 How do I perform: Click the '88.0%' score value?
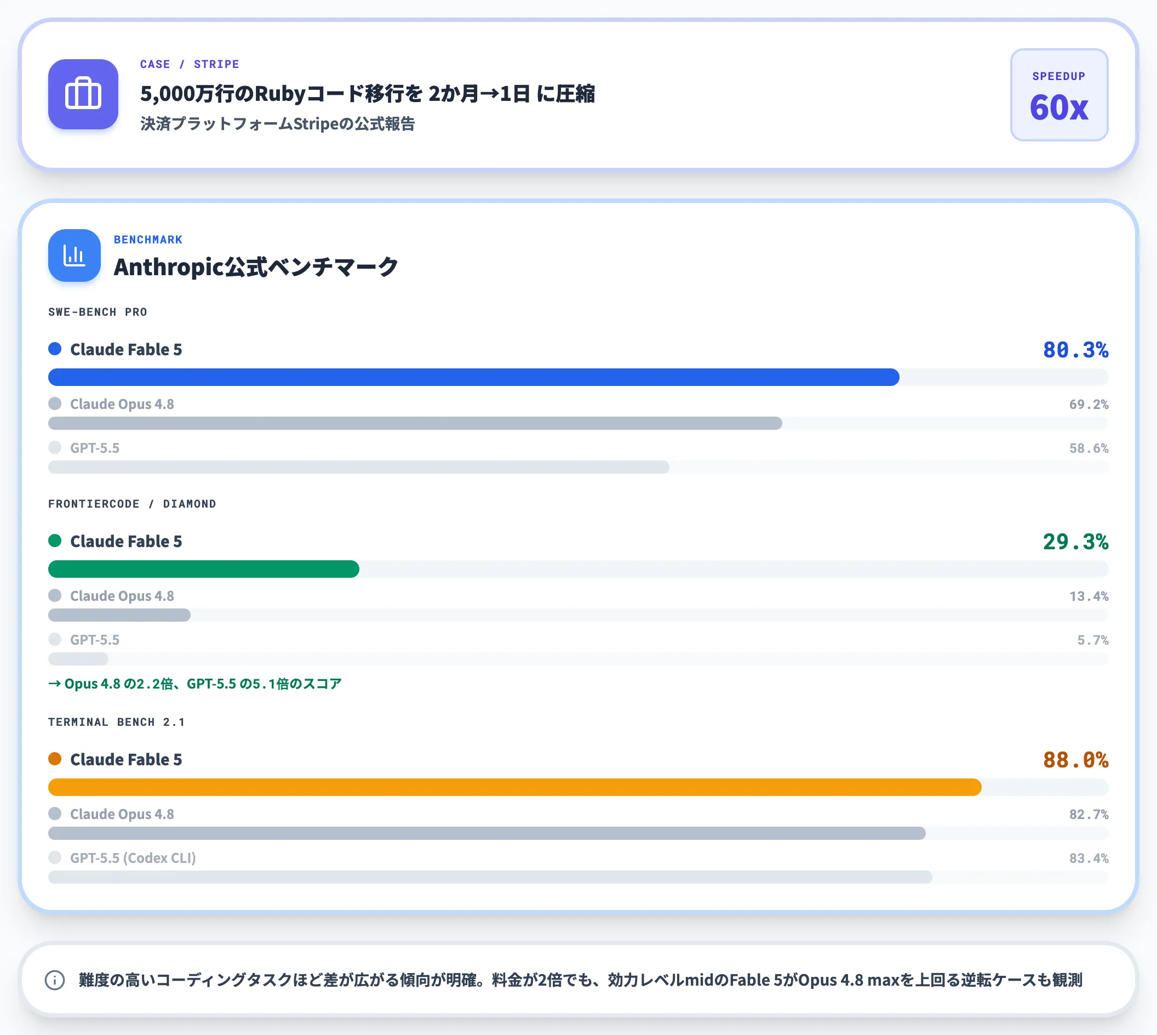(1075, 760)
